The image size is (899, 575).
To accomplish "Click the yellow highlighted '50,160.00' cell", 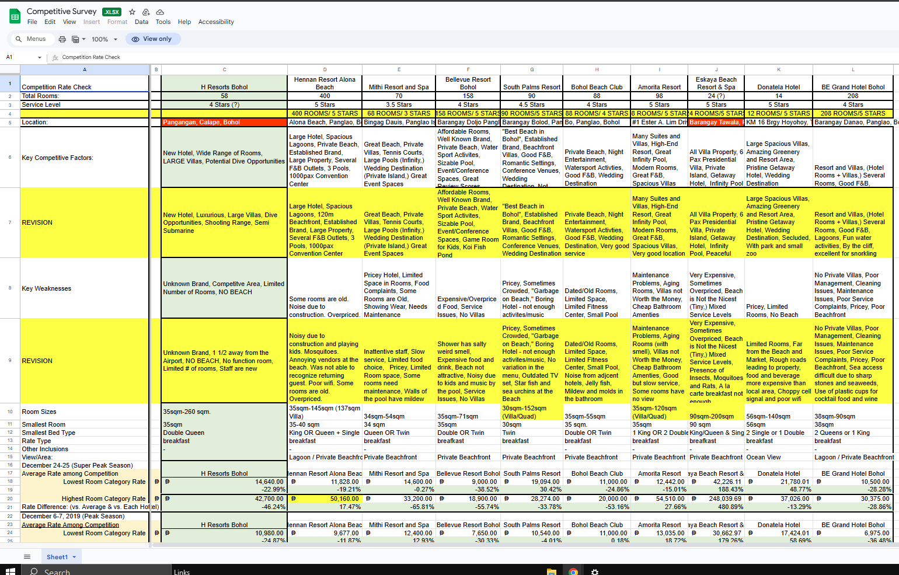I will coord(325,499).
